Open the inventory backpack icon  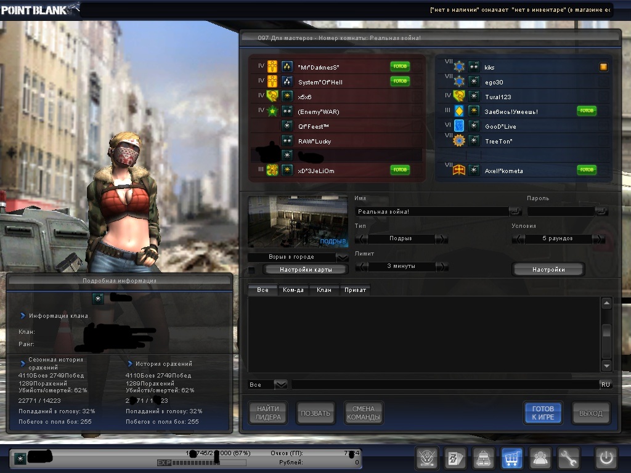tap(484, 458)
